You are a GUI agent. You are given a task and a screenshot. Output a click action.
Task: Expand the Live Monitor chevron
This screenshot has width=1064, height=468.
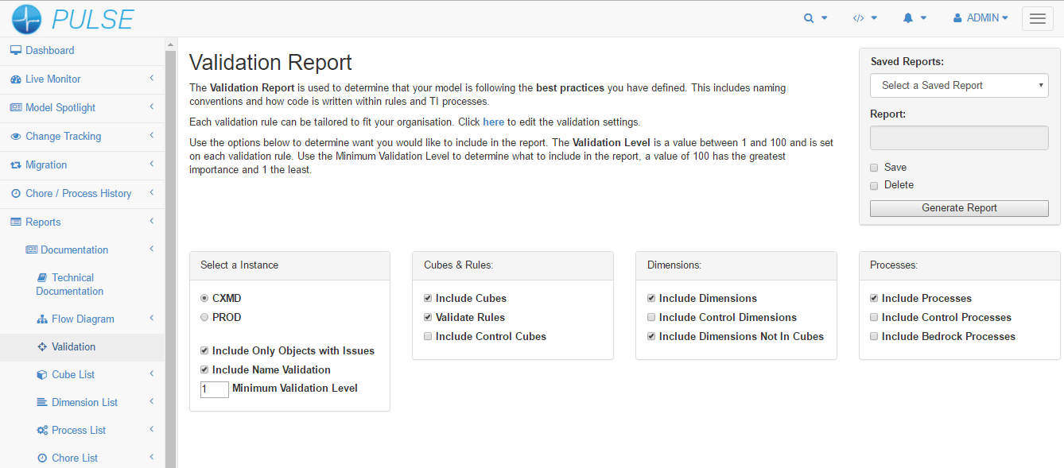(x=151, y=79)
